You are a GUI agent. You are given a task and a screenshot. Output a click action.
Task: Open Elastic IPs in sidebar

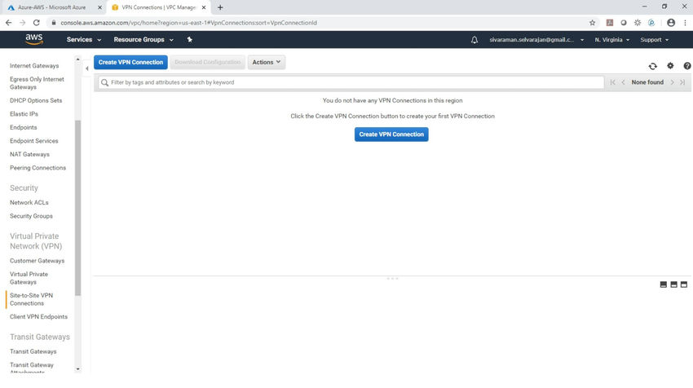[24, 114]
